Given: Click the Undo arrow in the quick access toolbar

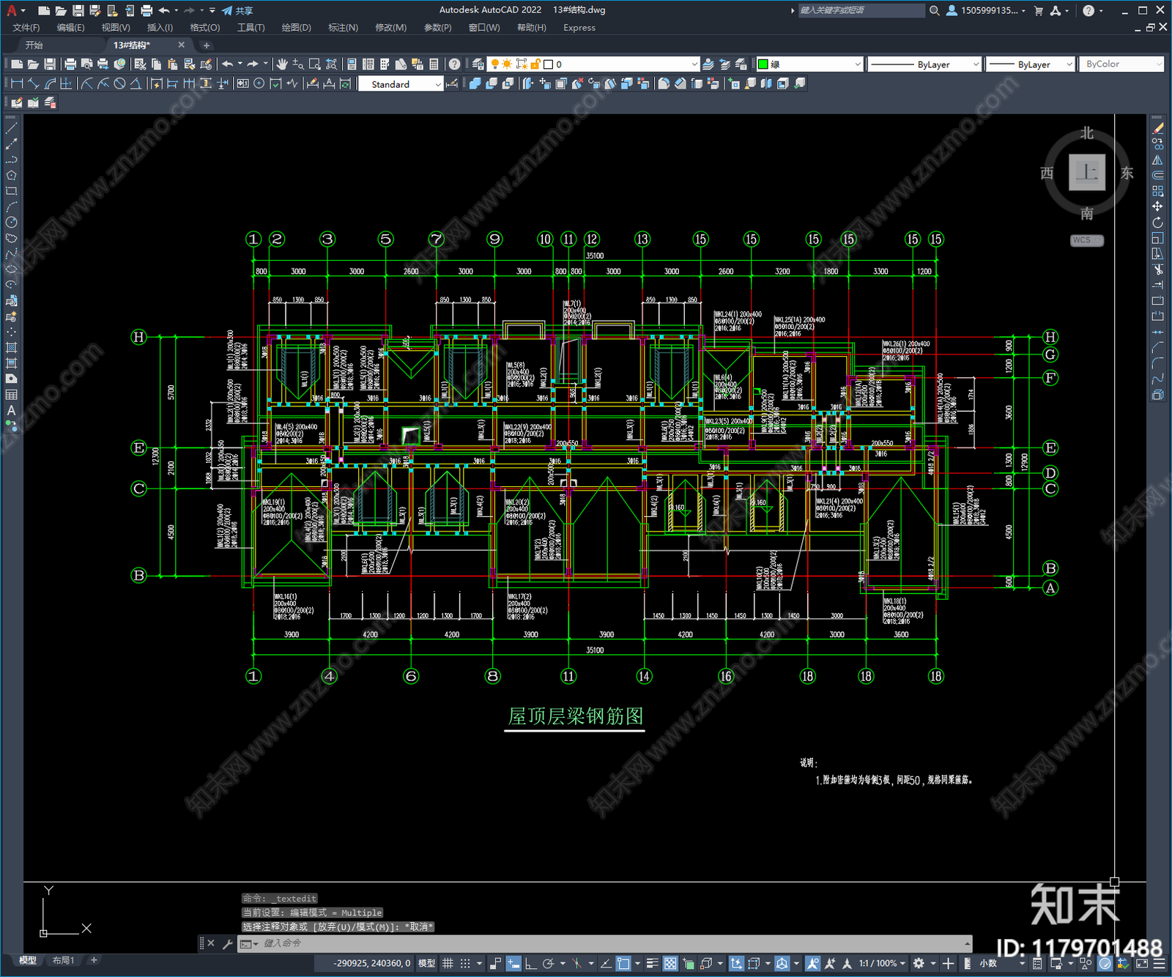Looking at the screenshot, I should pos(164,10).
